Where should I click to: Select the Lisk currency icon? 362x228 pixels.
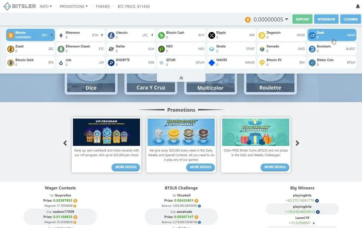click(61, 62)
